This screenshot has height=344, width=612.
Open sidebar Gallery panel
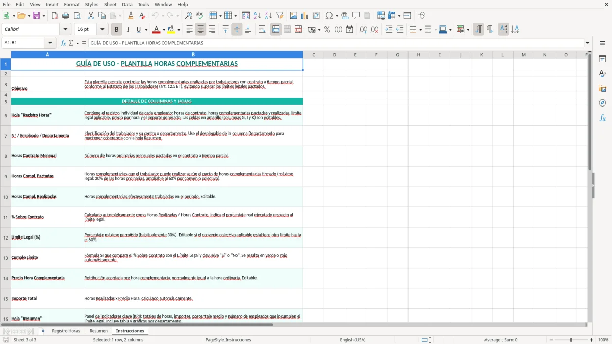602,89
